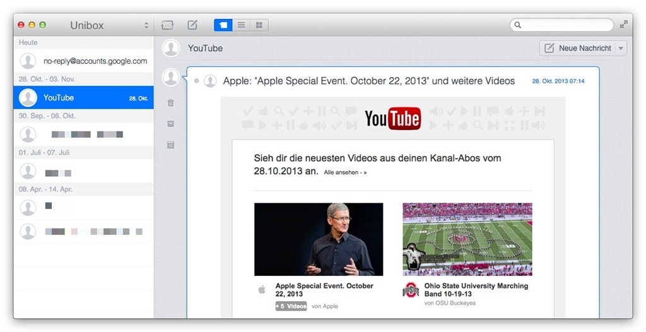Click the spam box icon below archive
Viewport: 646px width, 332px height.
click(x=170, y=145)
